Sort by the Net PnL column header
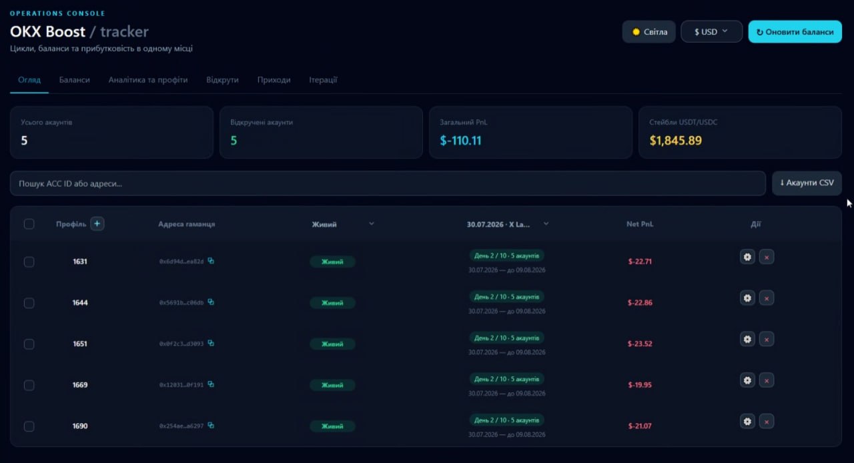Screen dimensions: 854x463 coord(640,224)
